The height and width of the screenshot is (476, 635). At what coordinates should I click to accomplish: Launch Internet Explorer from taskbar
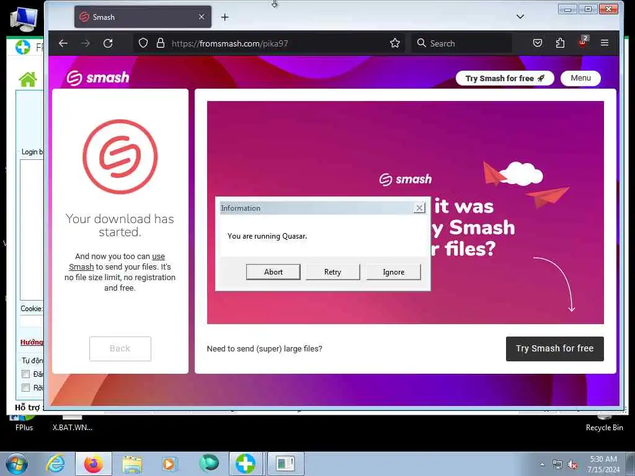55,464
